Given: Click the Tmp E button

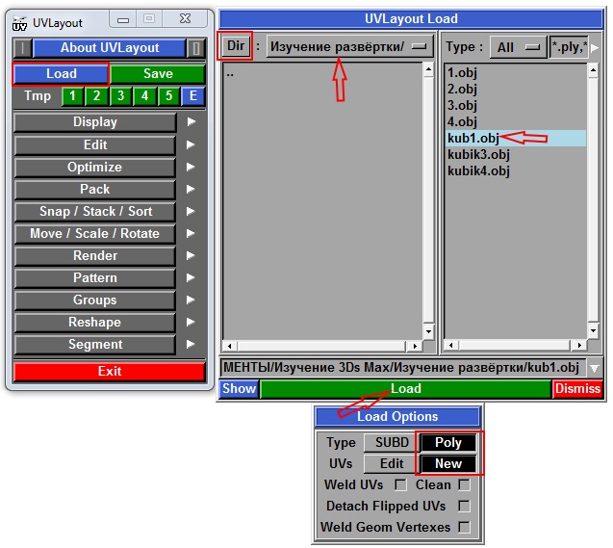Looking at the screenshot, I should click(192, 96).
